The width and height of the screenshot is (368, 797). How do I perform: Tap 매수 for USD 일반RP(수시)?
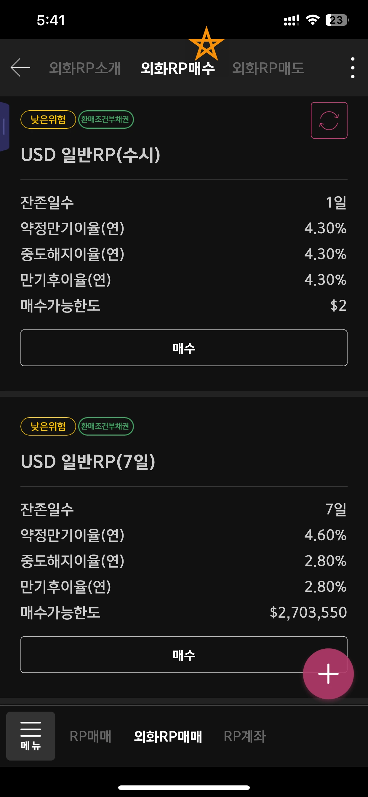(184, 348)
